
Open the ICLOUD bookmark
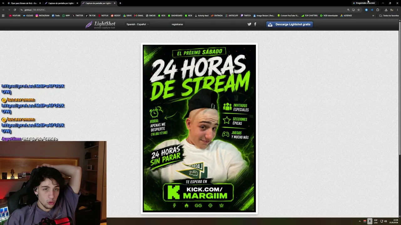pyautogui.click(x=28, y=16)
